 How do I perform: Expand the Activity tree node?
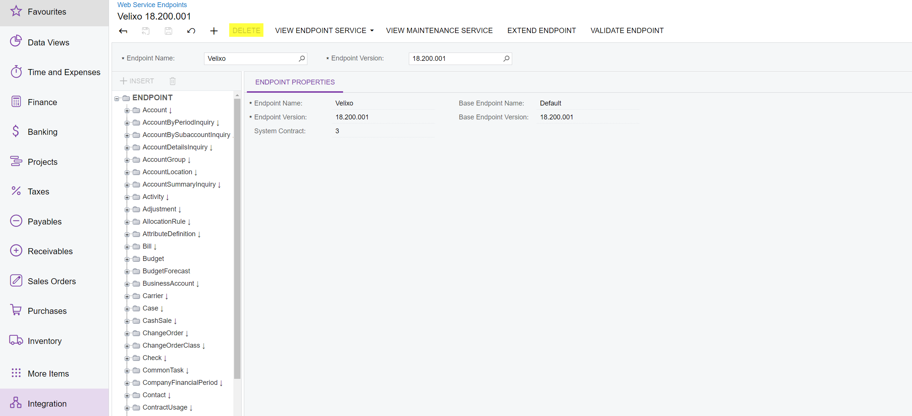(x=127, y=197)
